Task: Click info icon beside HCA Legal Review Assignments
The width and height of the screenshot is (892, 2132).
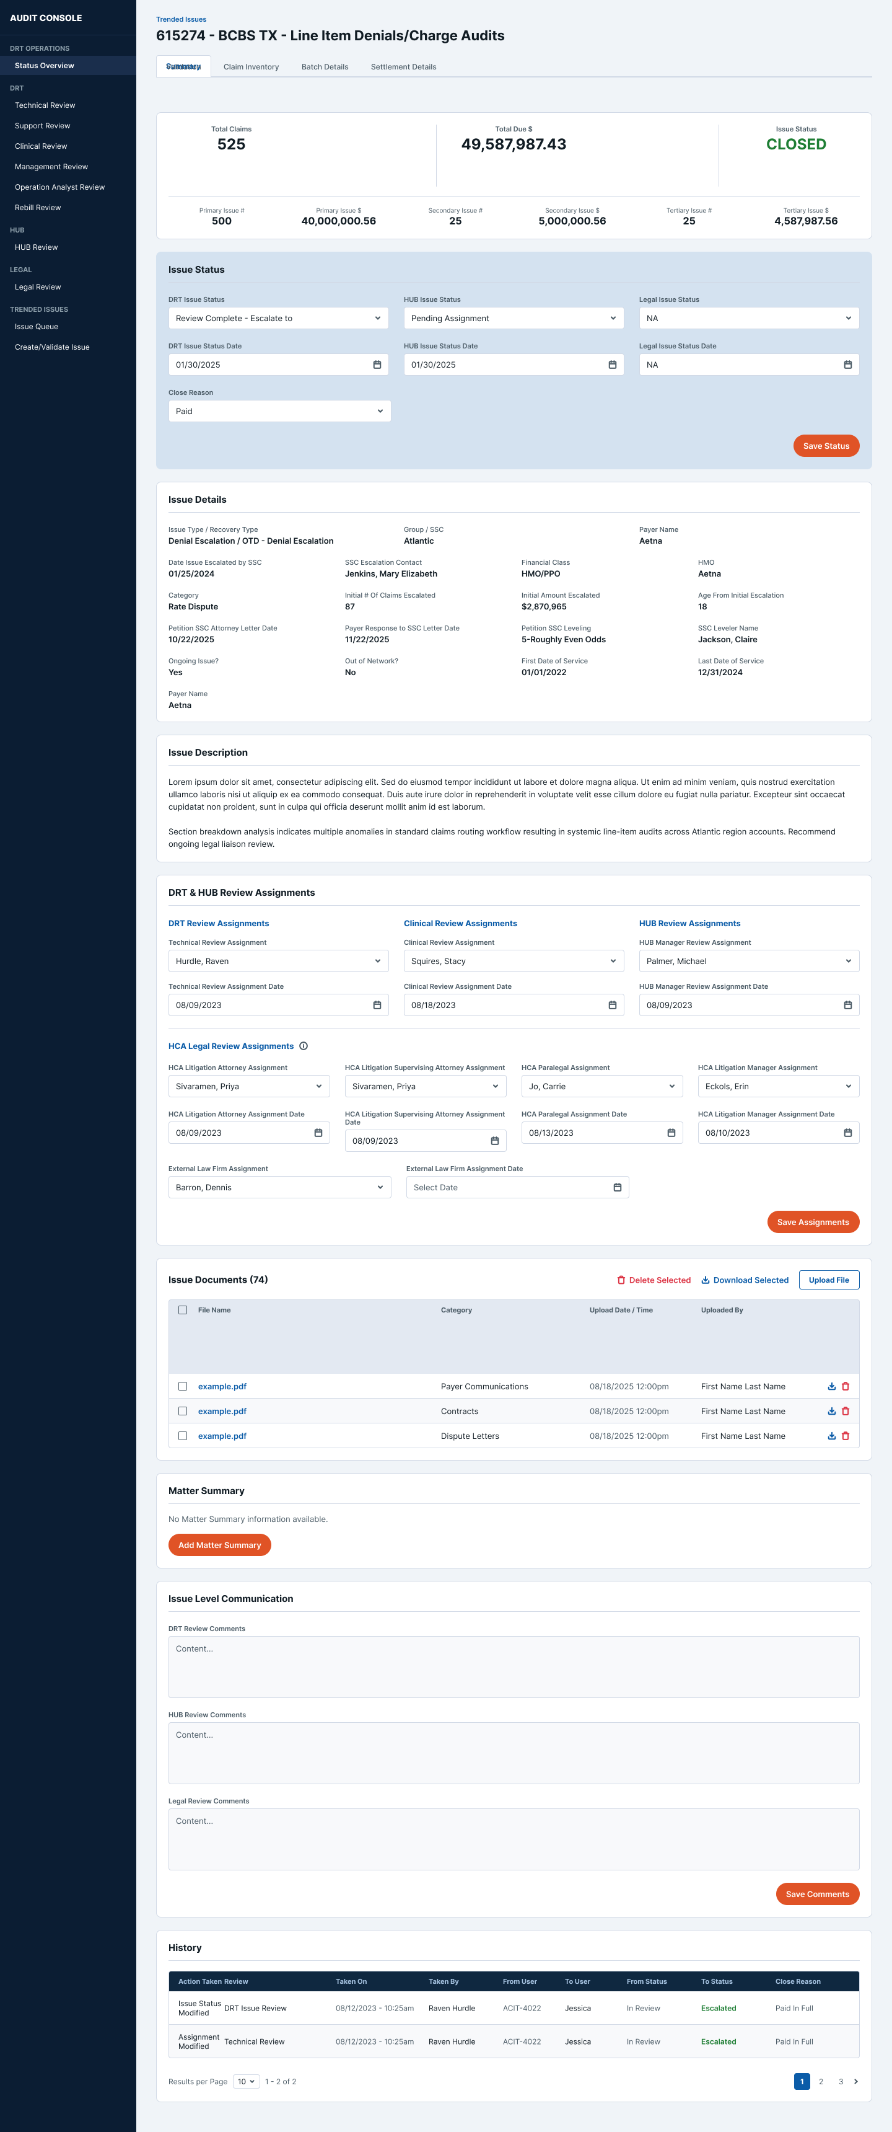Action: click(304, 1046)
